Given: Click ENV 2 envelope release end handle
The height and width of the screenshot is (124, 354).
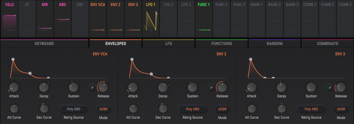Looking at the screenshot, I should click(x=168, y=78).
